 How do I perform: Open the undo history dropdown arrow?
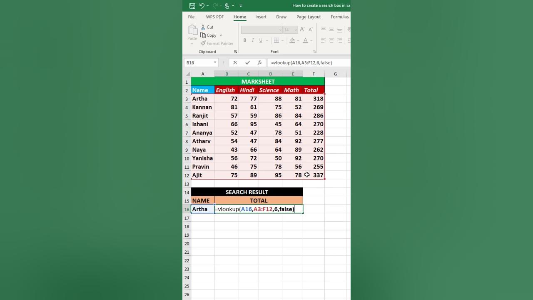[208, 6]
